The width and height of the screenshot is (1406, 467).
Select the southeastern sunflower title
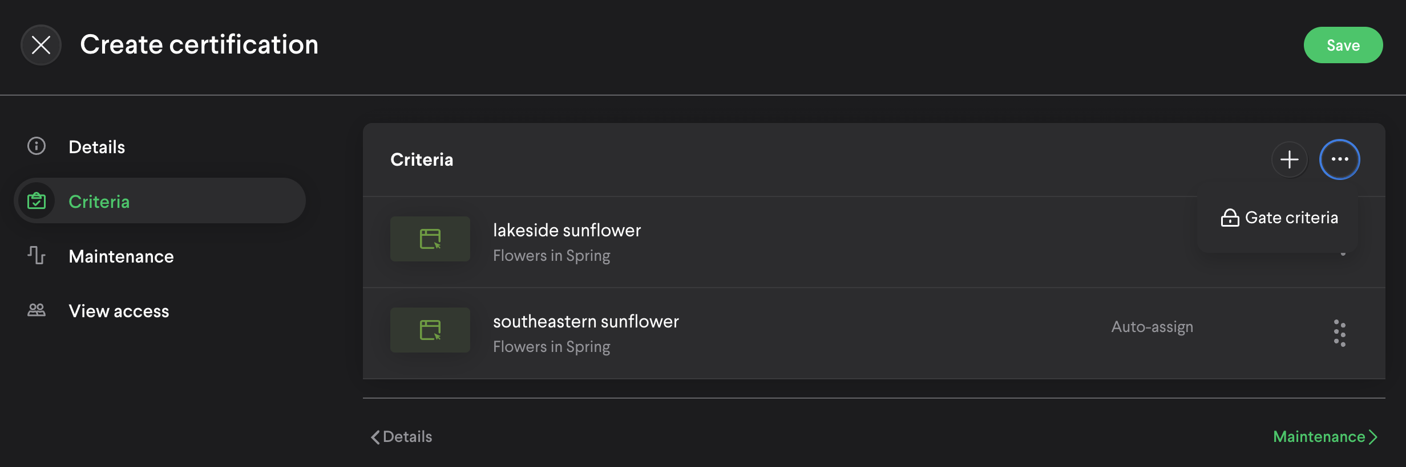tap(585, 321)
